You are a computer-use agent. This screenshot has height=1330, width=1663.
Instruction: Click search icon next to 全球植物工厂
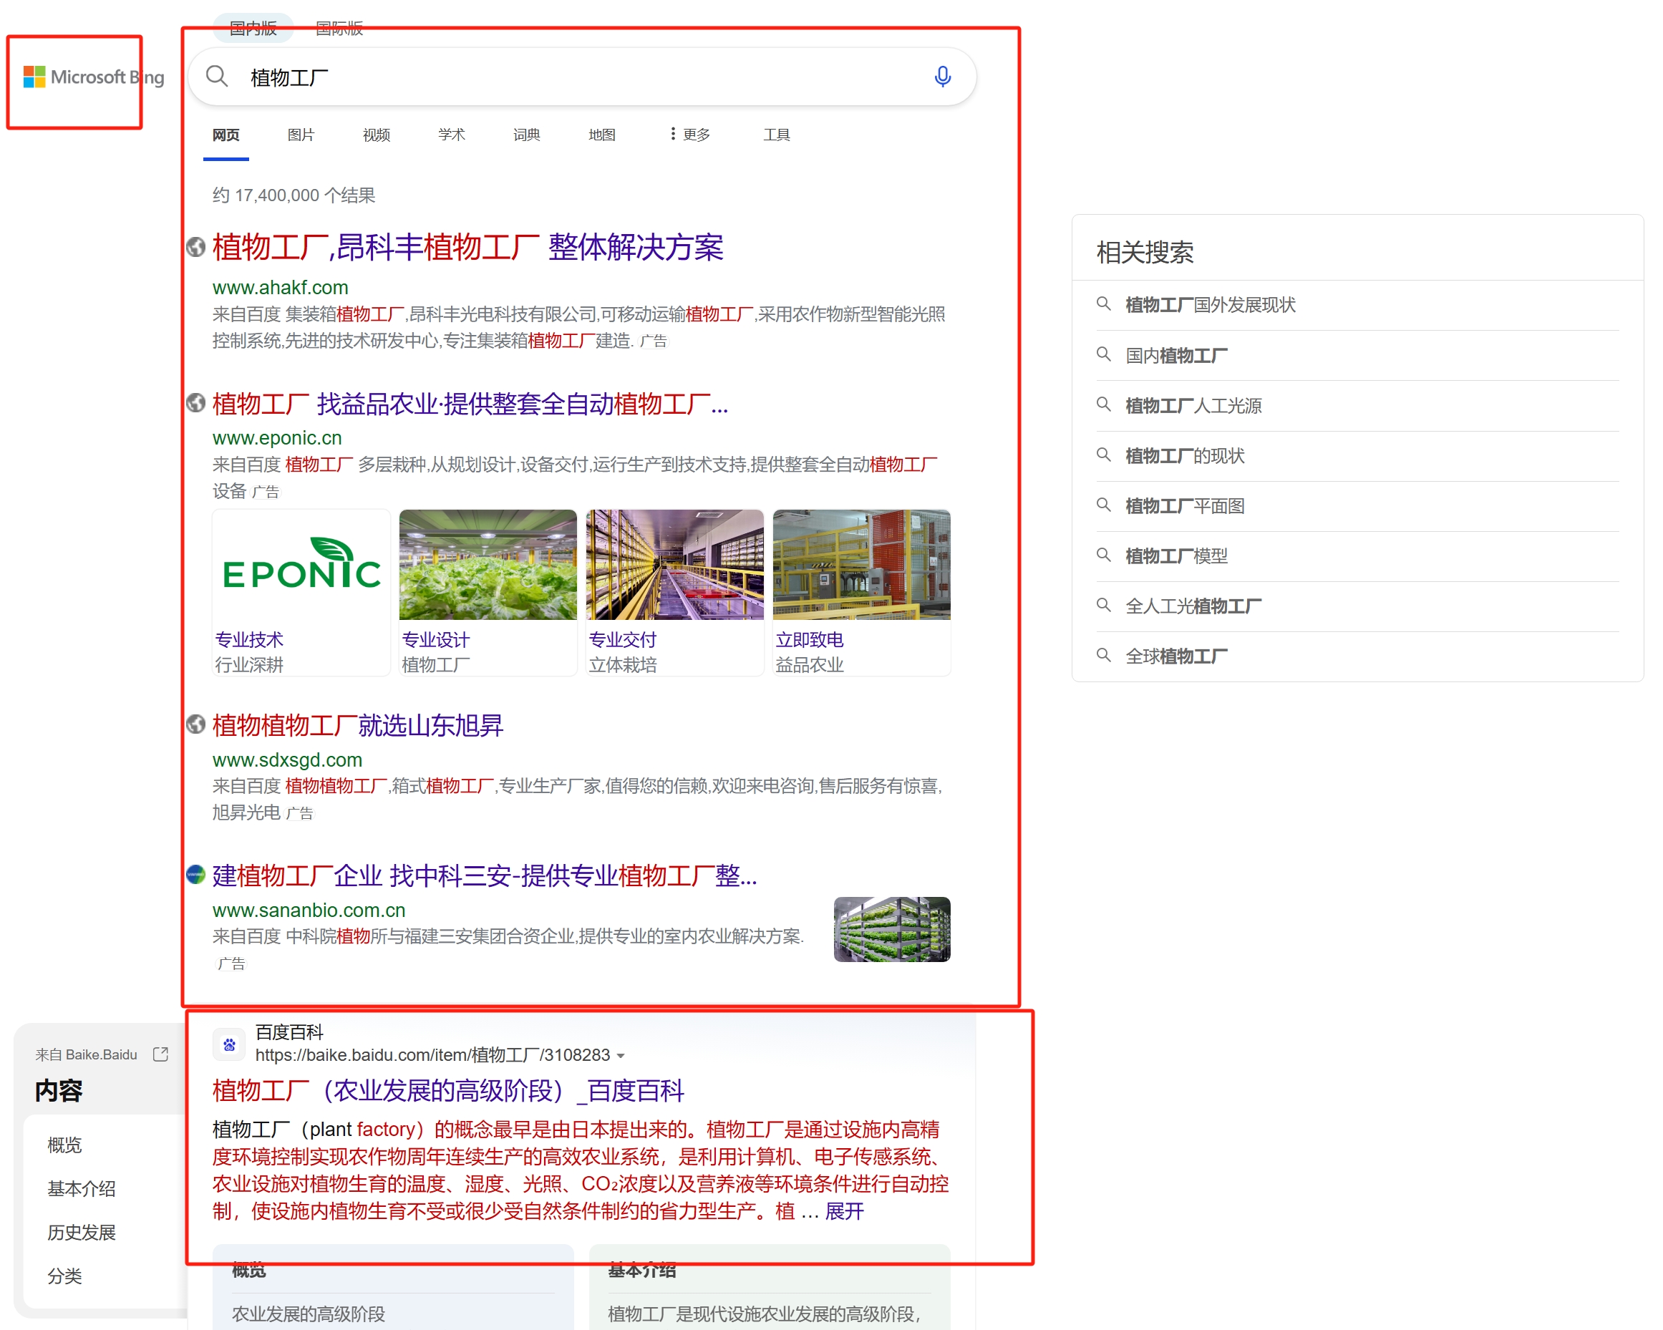[1104, 655]
